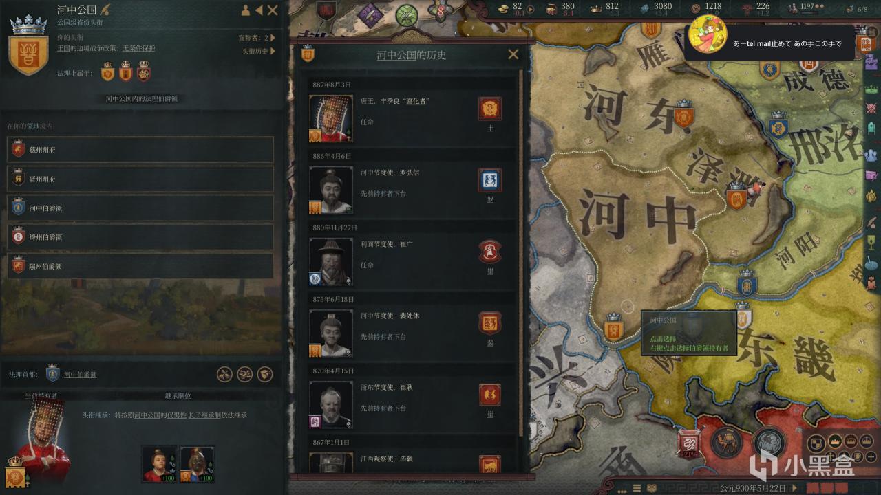Click the scales title action button
The width and height of the screenshot is (881, 495).
(x=245, y=374)
